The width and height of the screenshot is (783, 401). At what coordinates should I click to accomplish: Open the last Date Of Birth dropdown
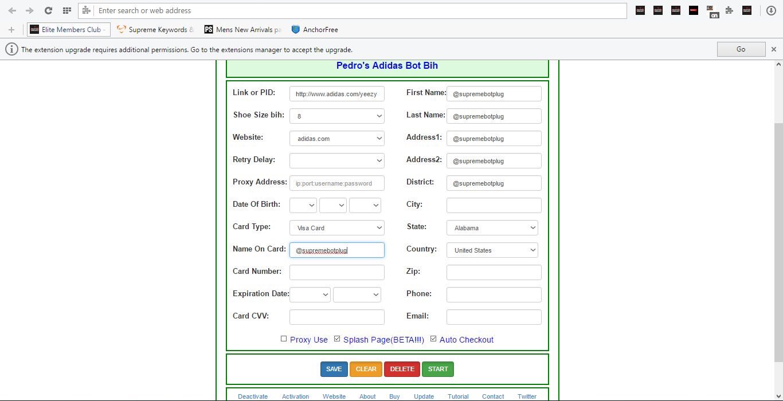click(x=365, y=205)
